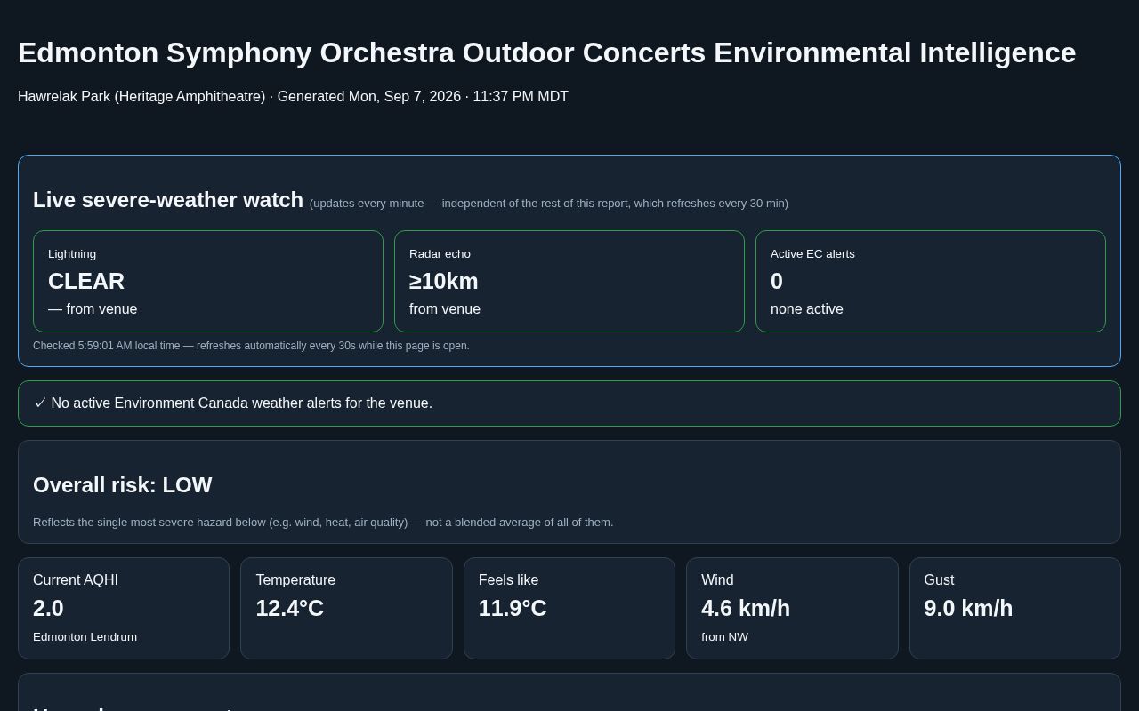Screen dimensions: 1139x711
Task: Click the 'Reflects the single most severe hazard' note
Action: (x=323, y=523)
